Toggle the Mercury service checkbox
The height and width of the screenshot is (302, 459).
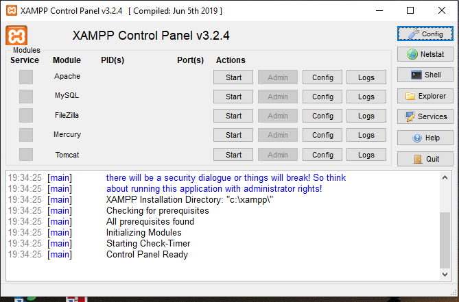tap(26, 135)
